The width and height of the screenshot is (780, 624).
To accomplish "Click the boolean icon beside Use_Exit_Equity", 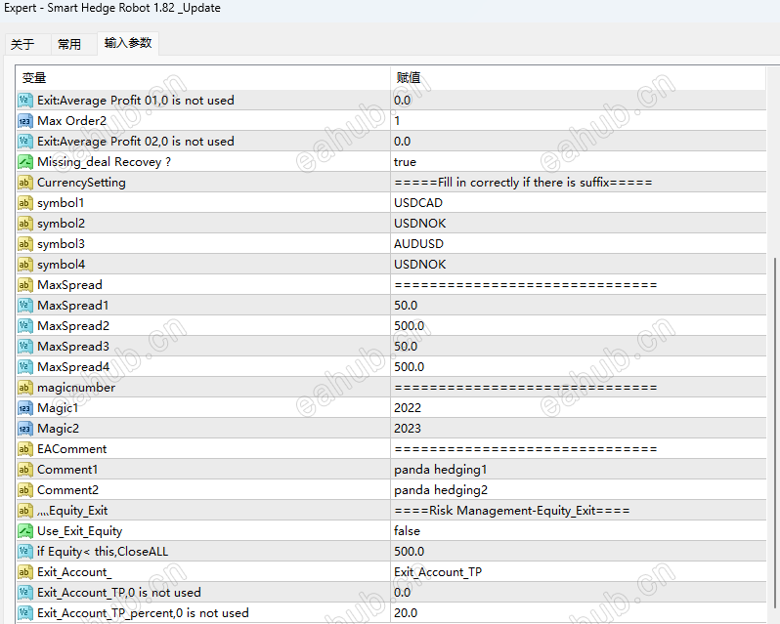I will tap(25, 530).
